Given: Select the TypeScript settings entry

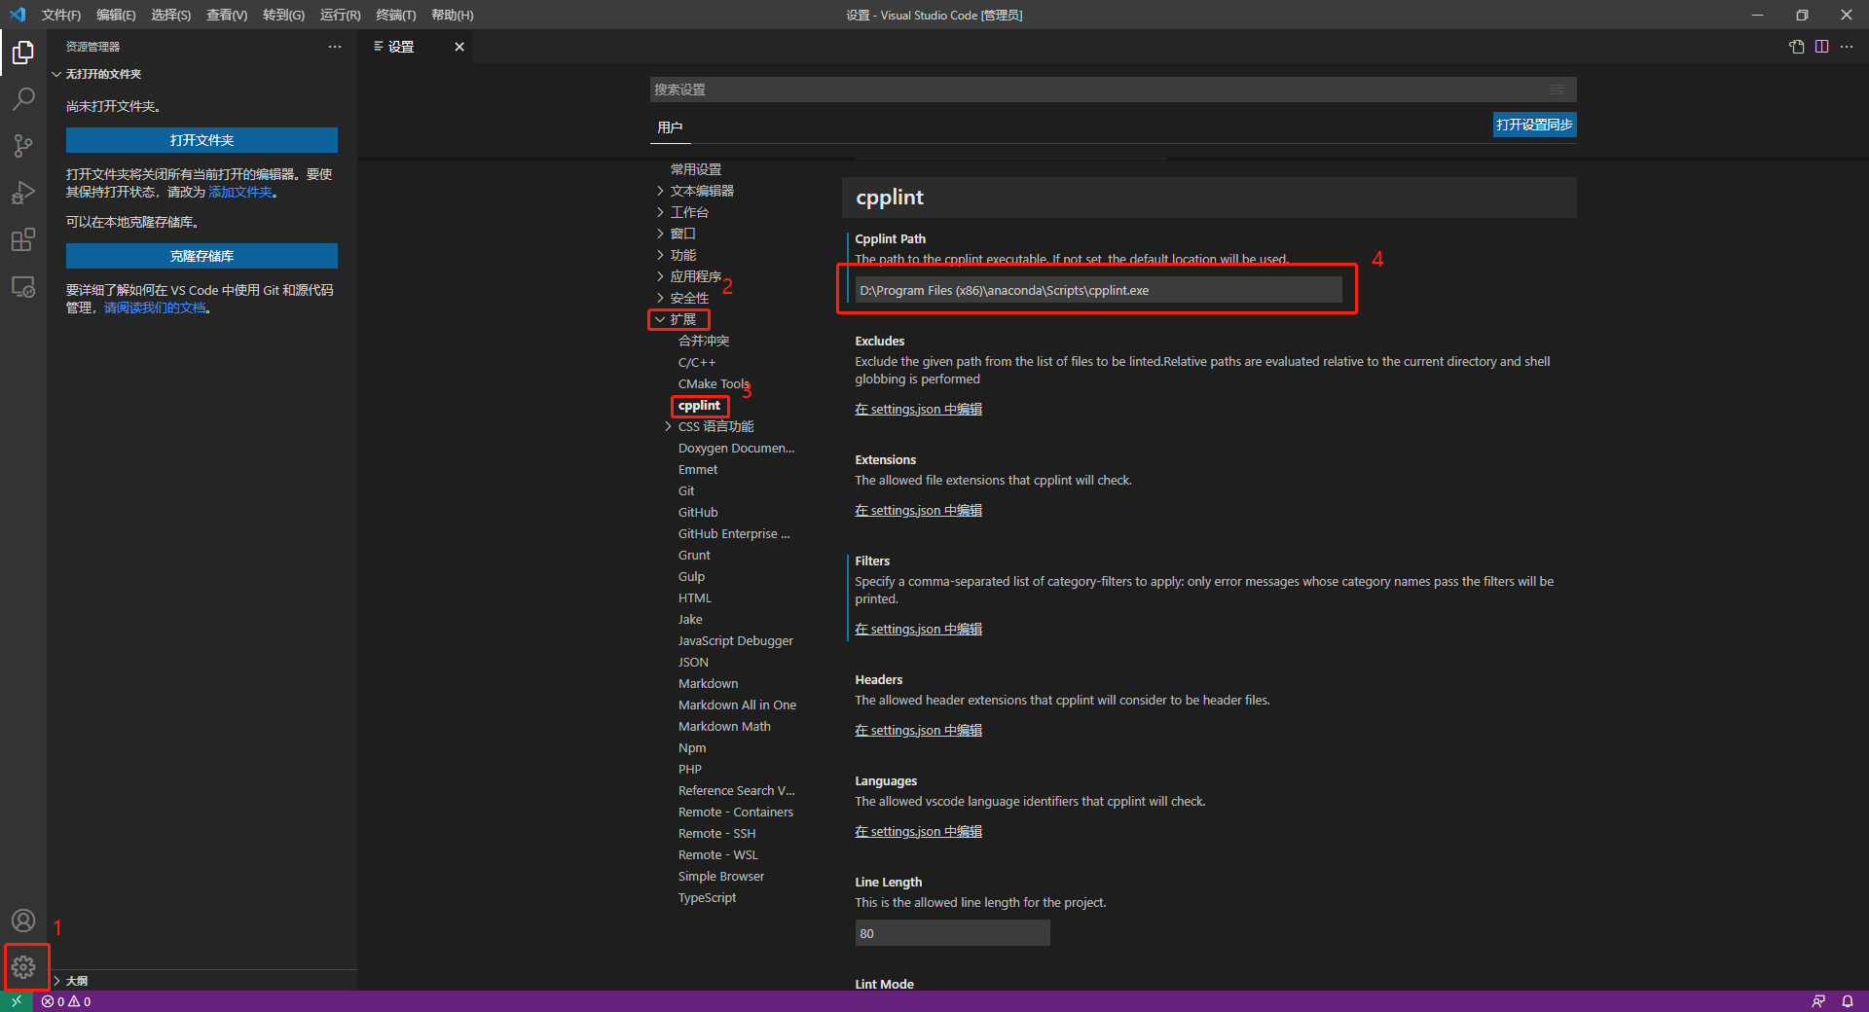Looking at the screenshot, I should click(707, 897).
